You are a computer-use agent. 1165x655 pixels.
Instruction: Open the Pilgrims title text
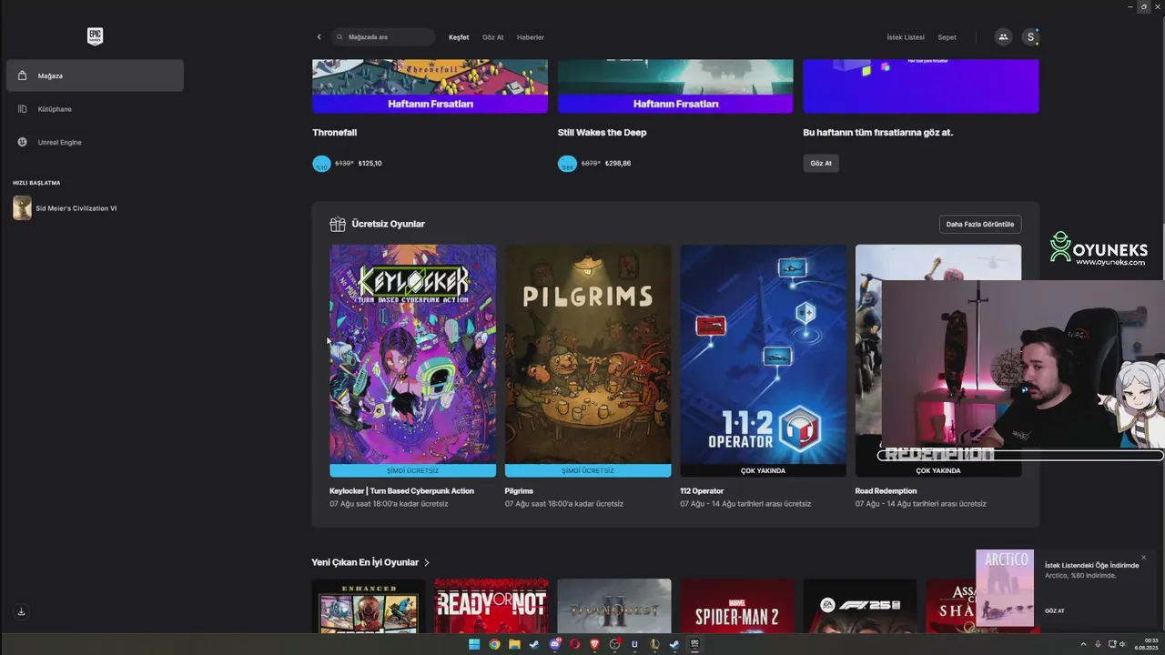(x=519, y=491)
